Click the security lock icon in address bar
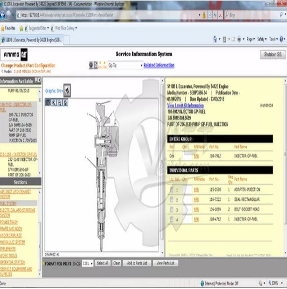The image size is (287, 289). coord(204,15)
